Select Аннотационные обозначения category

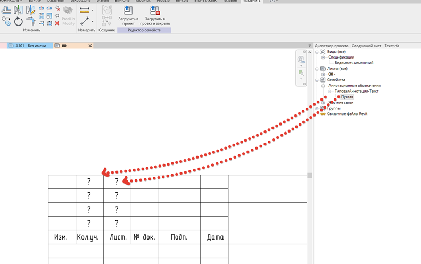354,85
